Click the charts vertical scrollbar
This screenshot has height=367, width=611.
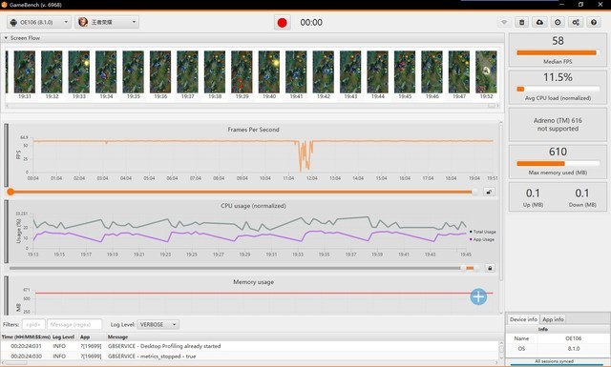click(x=501, y=202)
